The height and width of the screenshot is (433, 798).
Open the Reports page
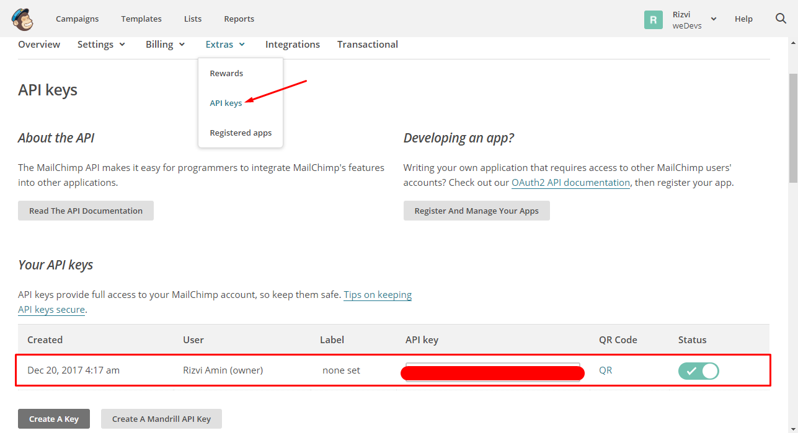pos(239,19)
